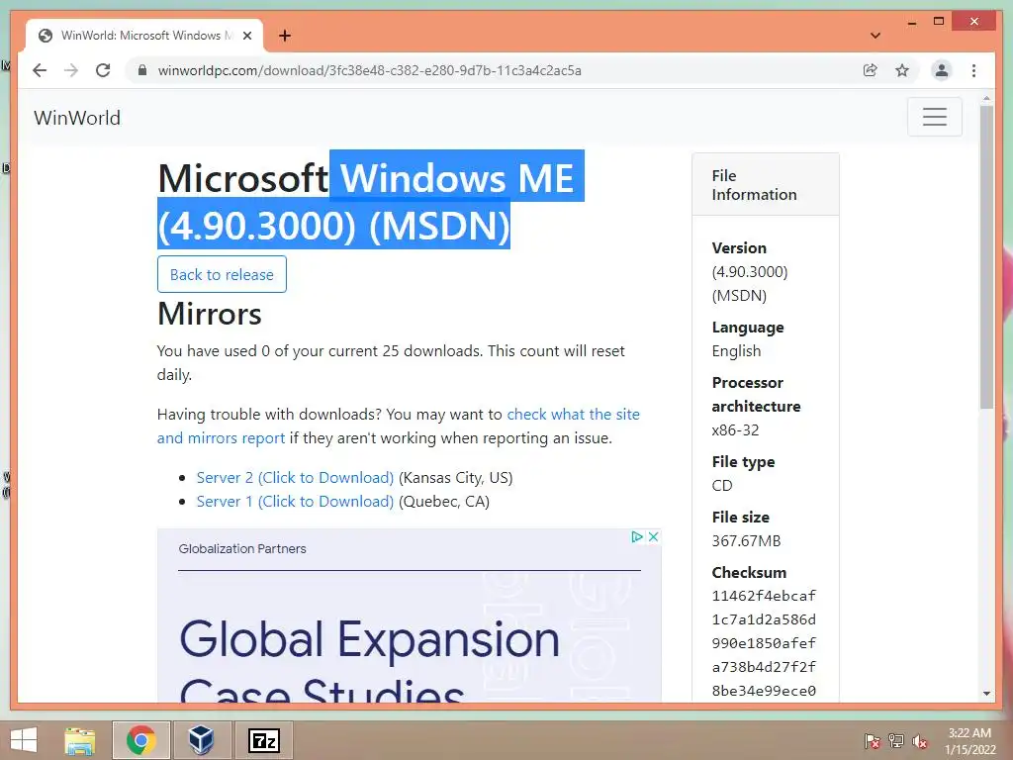Click the AdChoices triangle icon
The height and width of the screenshot is (760, 1013).
click(637, 536)
